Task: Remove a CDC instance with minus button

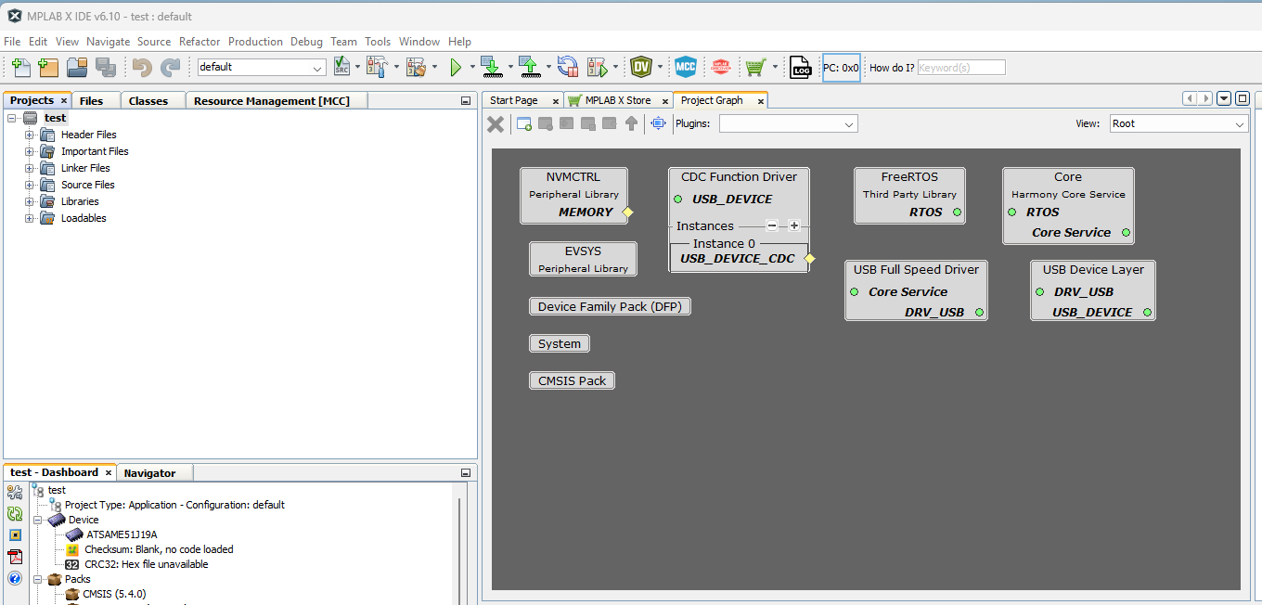Action: (x=772, y=225)
